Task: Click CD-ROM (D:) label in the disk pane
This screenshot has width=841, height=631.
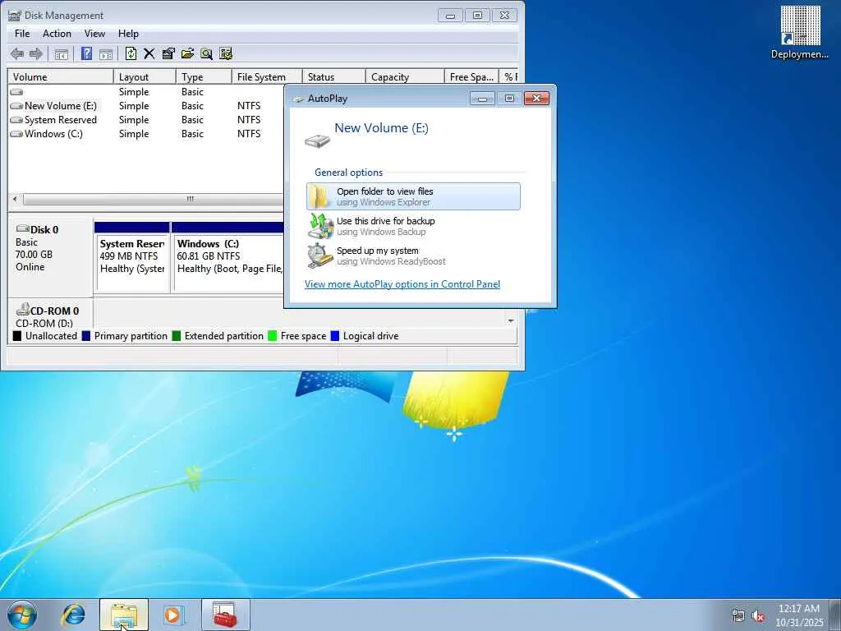Action: (x=44, y=323)
